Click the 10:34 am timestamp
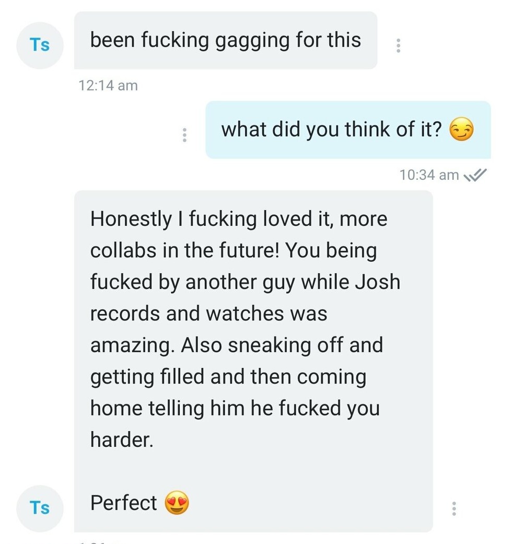The image size is (512, 544). coord(429,175)
